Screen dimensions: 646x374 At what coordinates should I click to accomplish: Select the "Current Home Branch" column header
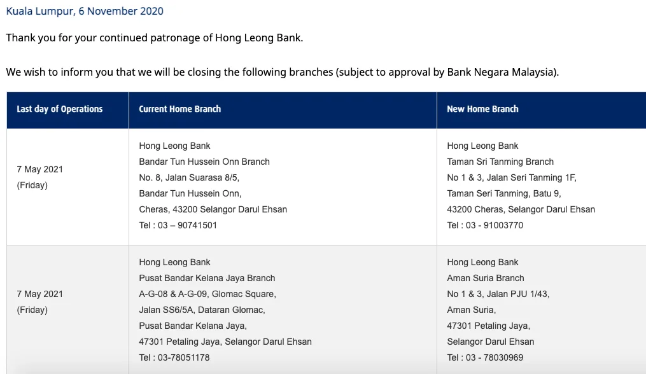coord(180,109)
